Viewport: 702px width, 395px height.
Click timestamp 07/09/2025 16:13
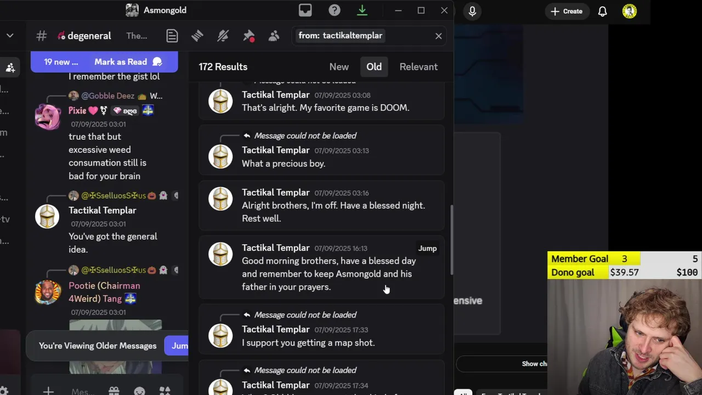click(x=341, y=249)
